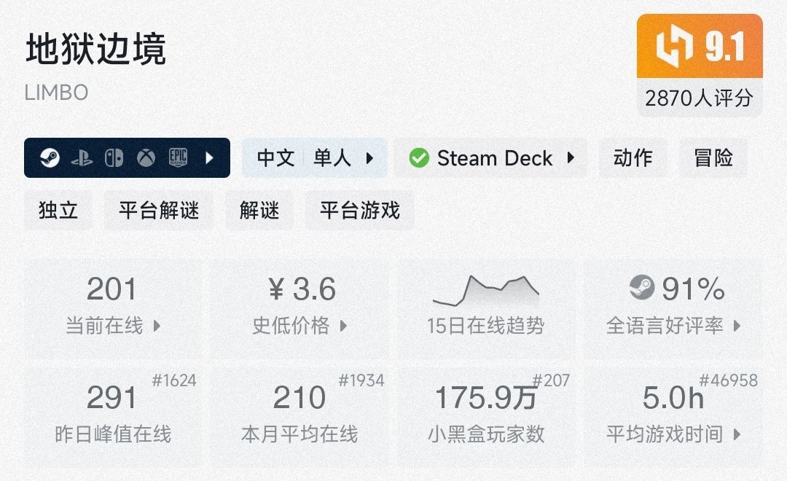Open the 当前在线 details arrow
787x481 pixels.
point(157,326)
